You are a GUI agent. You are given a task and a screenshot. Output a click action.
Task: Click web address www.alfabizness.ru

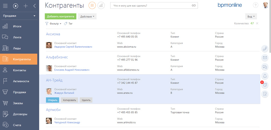(128, 70)
